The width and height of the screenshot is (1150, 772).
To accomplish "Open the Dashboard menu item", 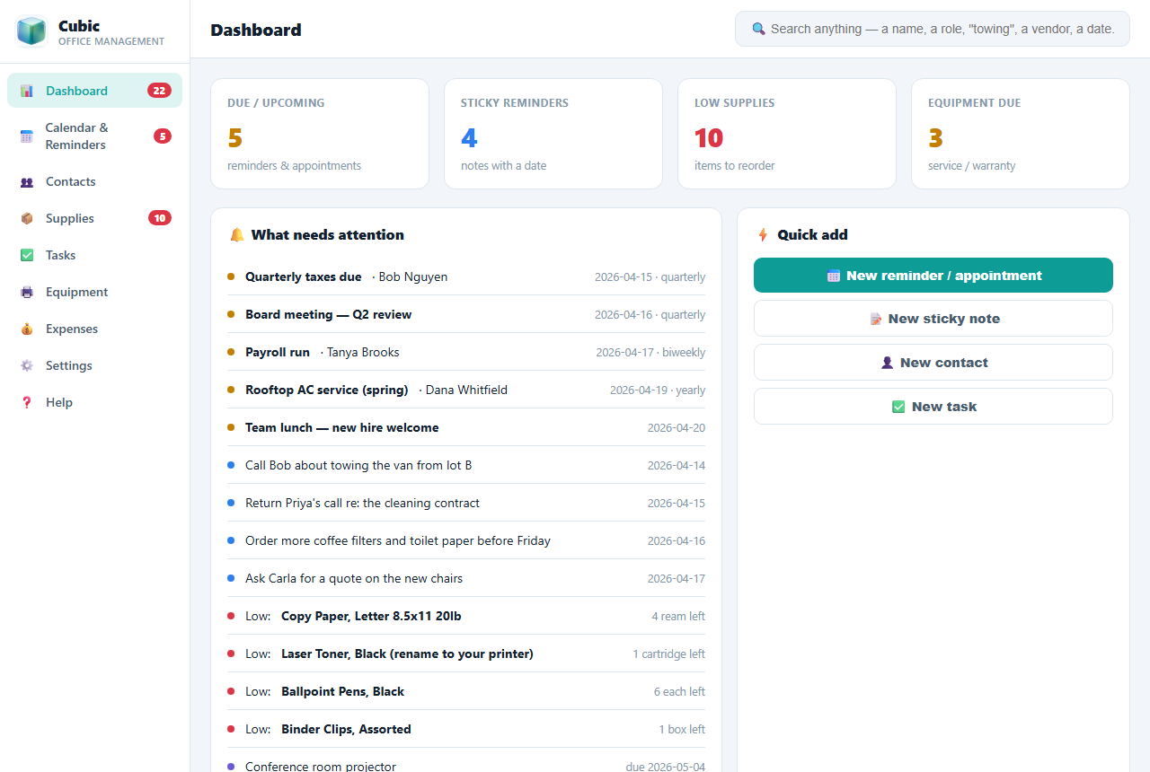I will coord(94,91).
